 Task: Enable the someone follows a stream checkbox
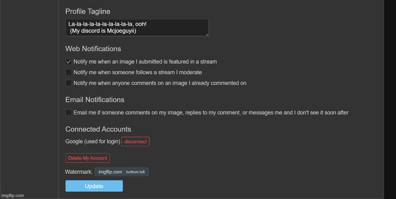click(x=69, y=73)
